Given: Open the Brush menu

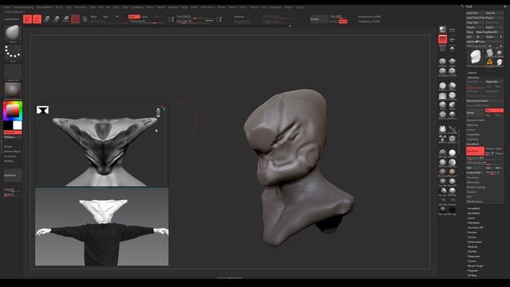Looking at the screenshot, I should 59,7.
